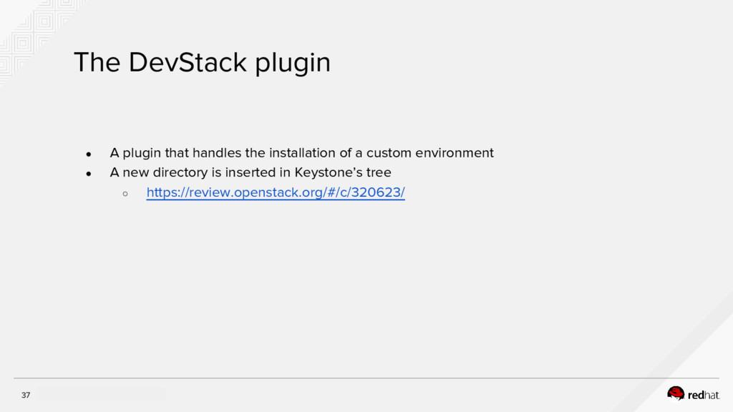Click the word "plugin" in the slide title

click(x=293, y=64)
